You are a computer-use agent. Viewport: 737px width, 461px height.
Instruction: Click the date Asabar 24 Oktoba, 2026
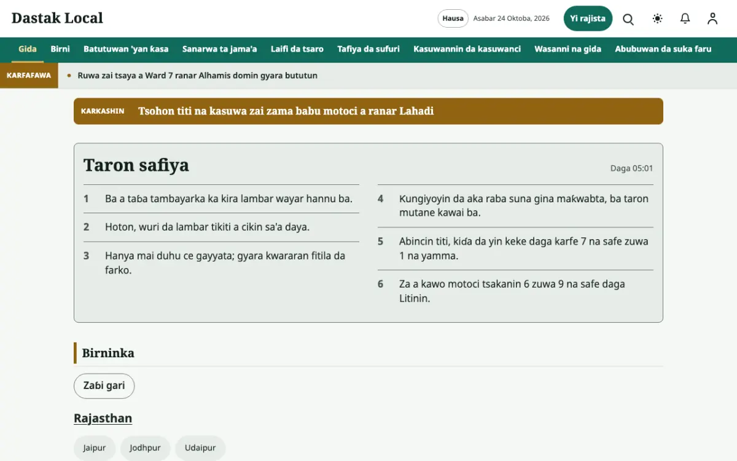point(512,18)
